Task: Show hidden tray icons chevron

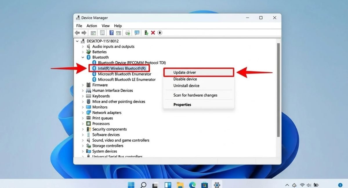Action: [287, 185]
